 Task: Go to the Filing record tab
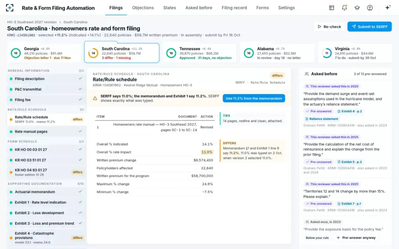(234, 8)
